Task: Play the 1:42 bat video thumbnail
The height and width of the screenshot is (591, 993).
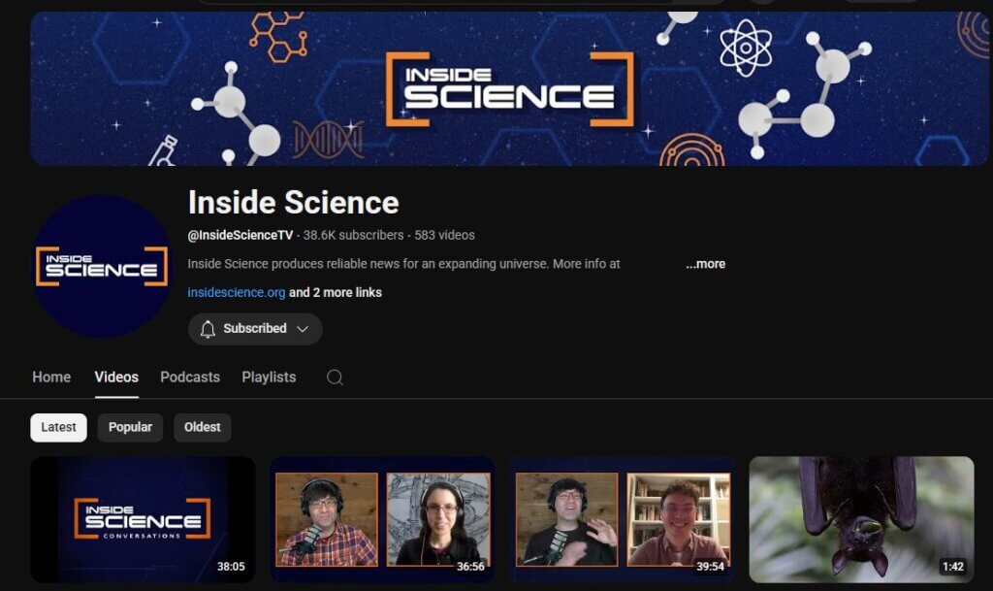Action: pos(861,519)
